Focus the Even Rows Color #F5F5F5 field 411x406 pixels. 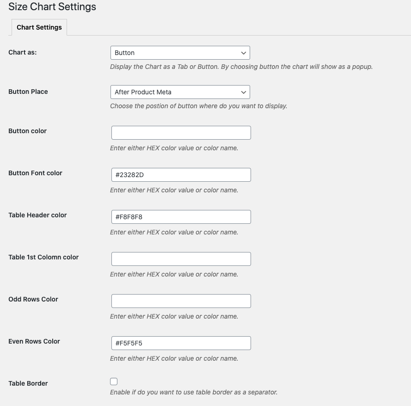click(x=181, y=343)
